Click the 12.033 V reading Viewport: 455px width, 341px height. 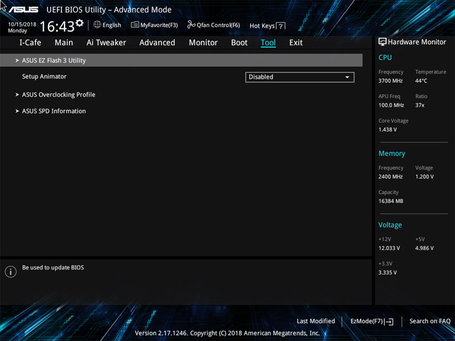pyautogui.click(x=389, y=248)
